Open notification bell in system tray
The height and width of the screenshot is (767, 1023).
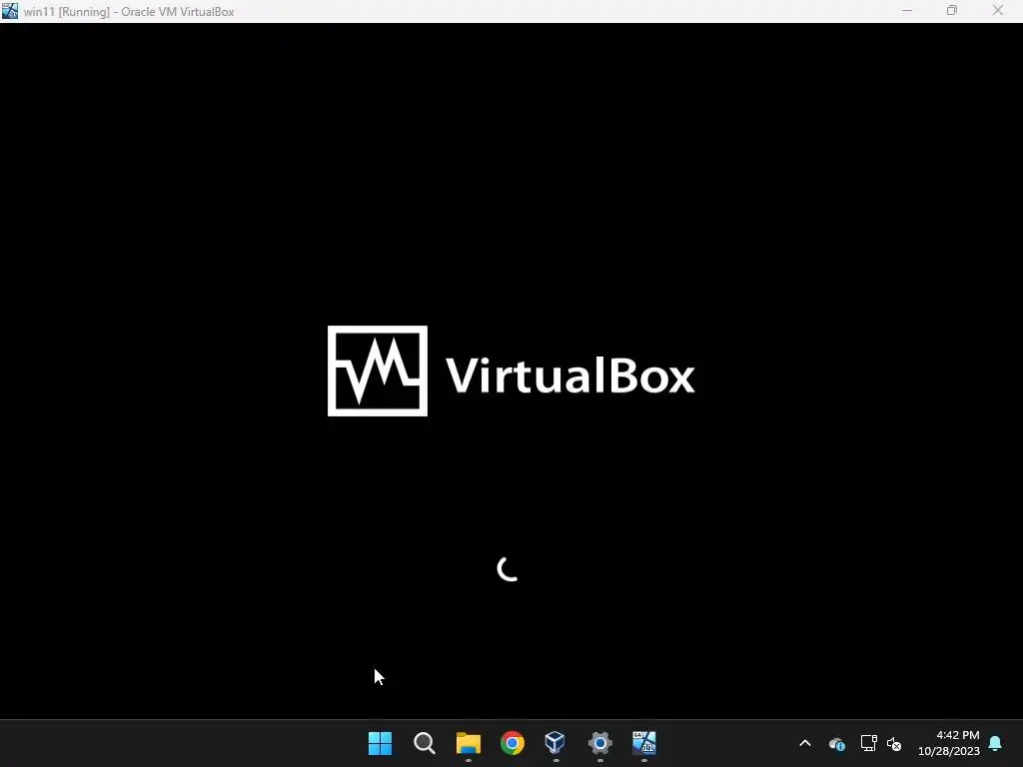click(x=996, y=743)
